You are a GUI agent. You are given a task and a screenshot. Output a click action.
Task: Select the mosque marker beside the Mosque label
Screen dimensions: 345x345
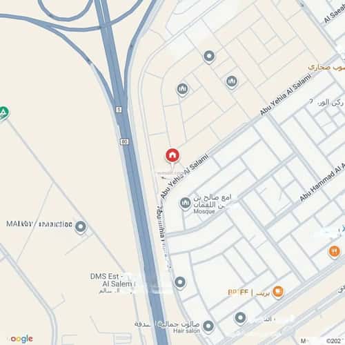coord(185,204)
